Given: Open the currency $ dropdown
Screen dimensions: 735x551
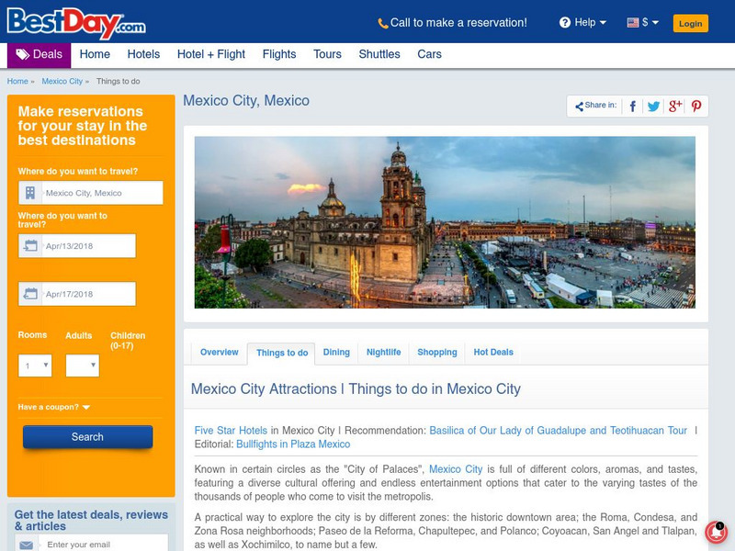Looking at the screenshot, I should coord(643,22).
